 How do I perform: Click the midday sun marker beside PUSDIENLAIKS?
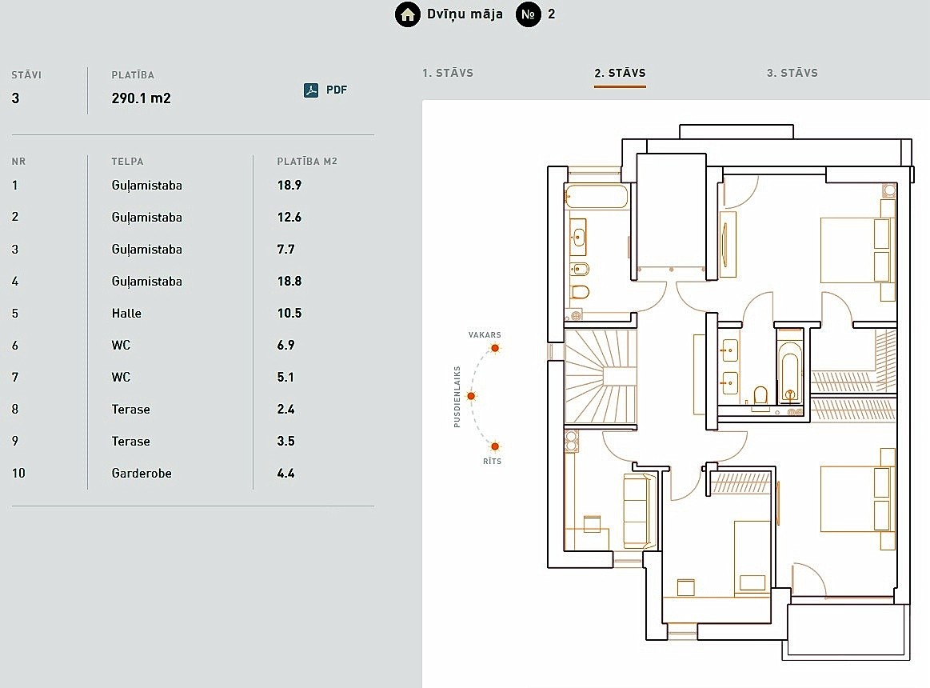pyautogui.click(x=471, y=396)
